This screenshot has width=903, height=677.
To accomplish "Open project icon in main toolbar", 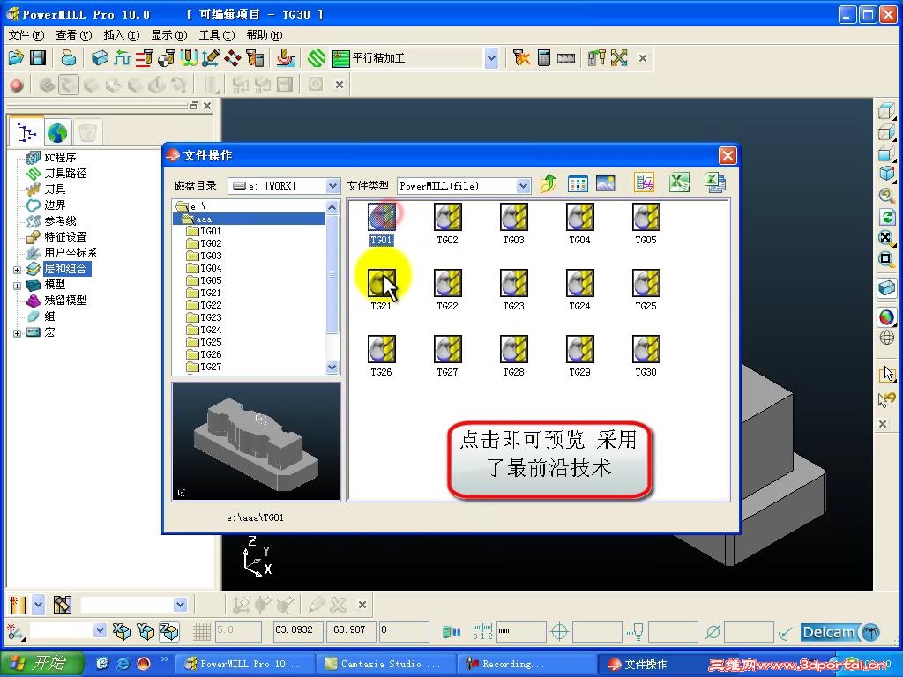I will [16, 57].
